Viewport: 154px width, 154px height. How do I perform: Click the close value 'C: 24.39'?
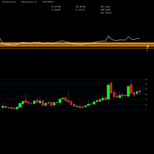tap(56, 10)
